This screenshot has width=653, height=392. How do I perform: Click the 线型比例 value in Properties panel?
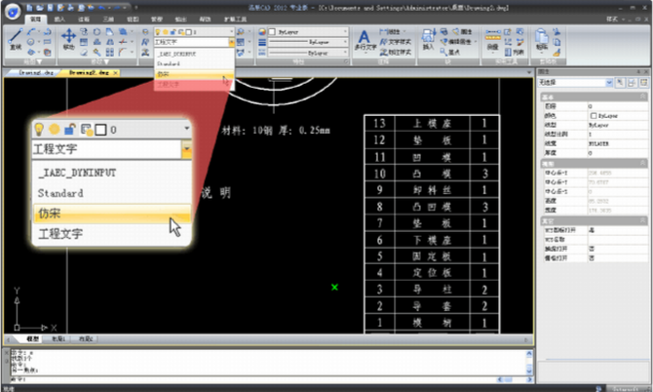coord(617,135)
